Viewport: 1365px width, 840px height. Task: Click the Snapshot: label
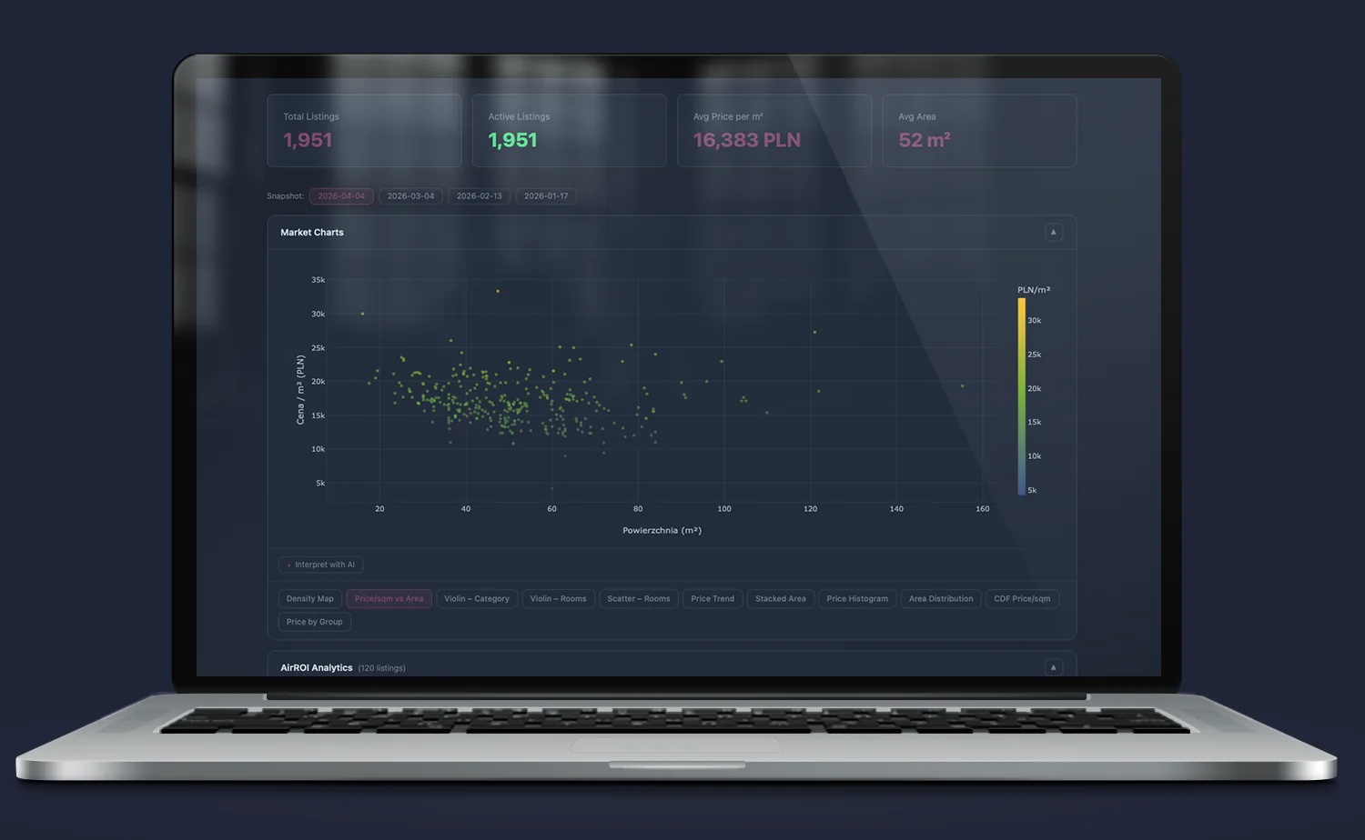286,196
